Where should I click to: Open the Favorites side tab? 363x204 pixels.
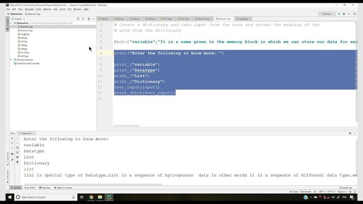click(7, 176)
